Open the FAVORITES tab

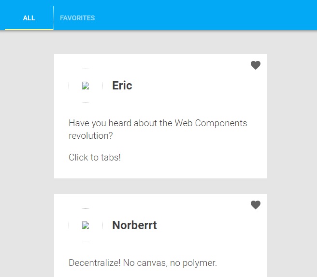(x=77, y=18)
